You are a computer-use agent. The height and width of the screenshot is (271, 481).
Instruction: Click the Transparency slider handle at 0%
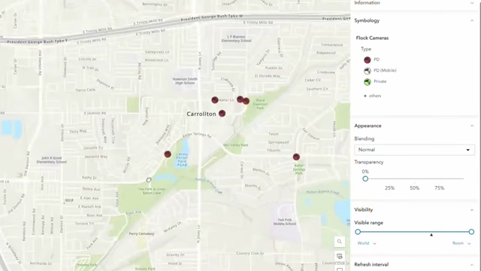pos(365,178)
